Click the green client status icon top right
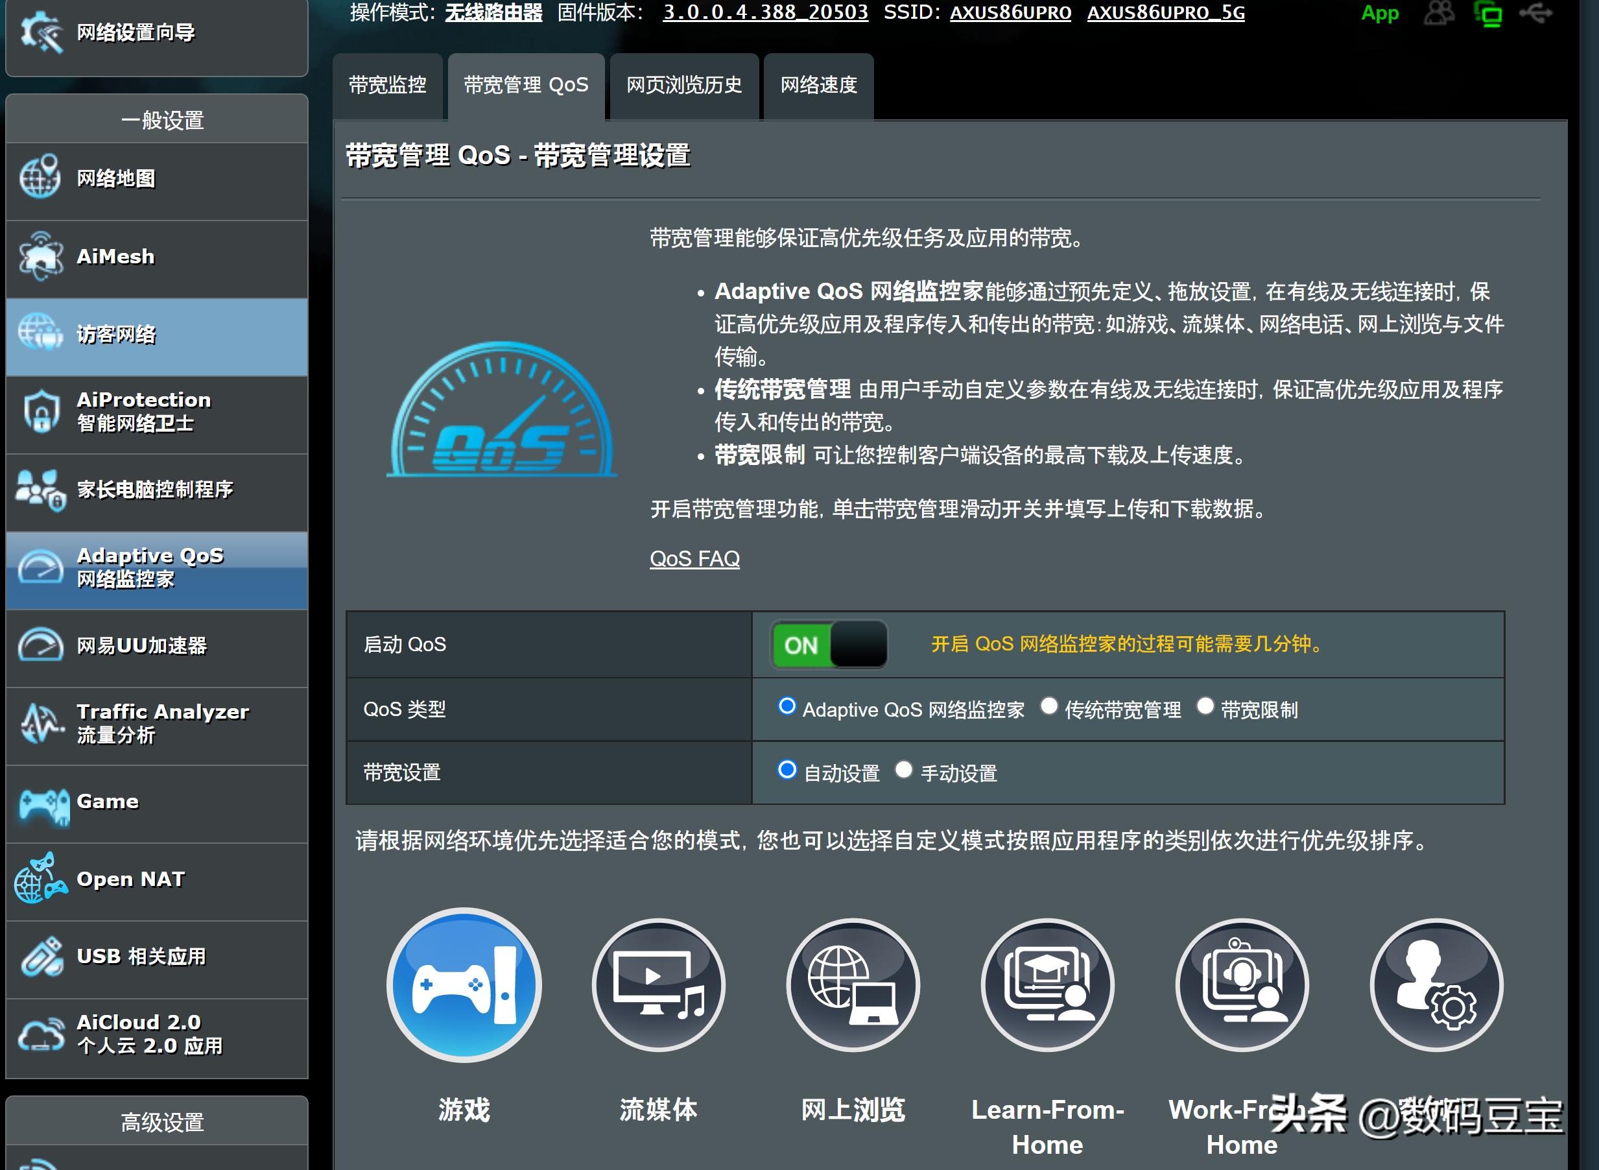The width and height of the screenshot is (1599, 1170). point(1487,13)
